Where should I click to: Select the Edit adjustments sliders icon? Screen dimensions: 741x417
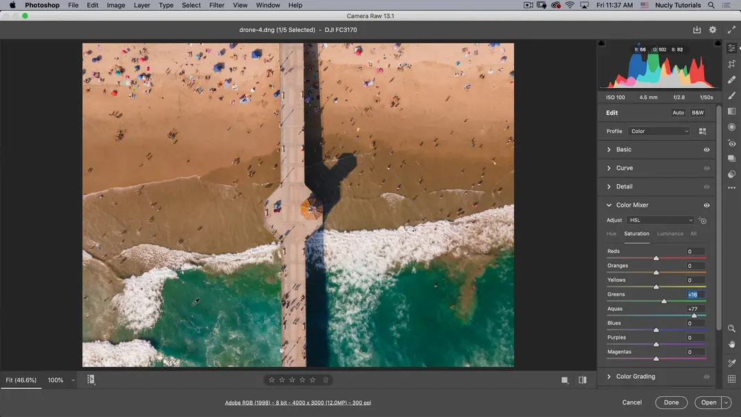[x=731, y=49]
